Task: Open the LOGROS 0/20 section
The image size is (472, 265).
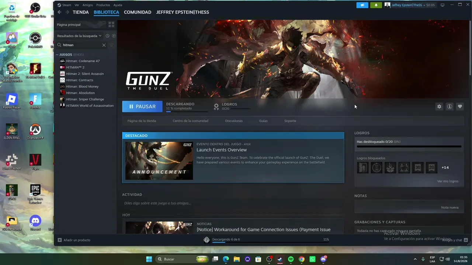Action: (x=232, y=106)
